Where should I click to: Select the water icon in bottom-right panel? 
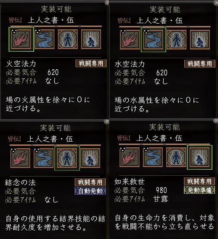pyautogui.click(x=153, y=157)
